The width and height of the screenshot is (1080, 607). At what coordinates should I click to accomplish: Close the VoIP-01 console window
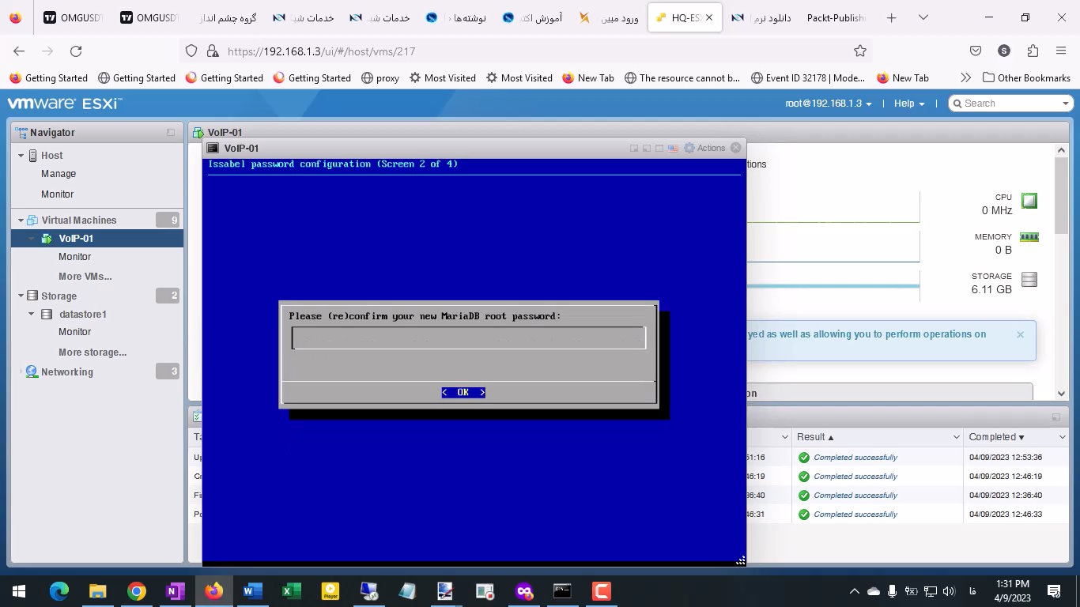[736, 148]
